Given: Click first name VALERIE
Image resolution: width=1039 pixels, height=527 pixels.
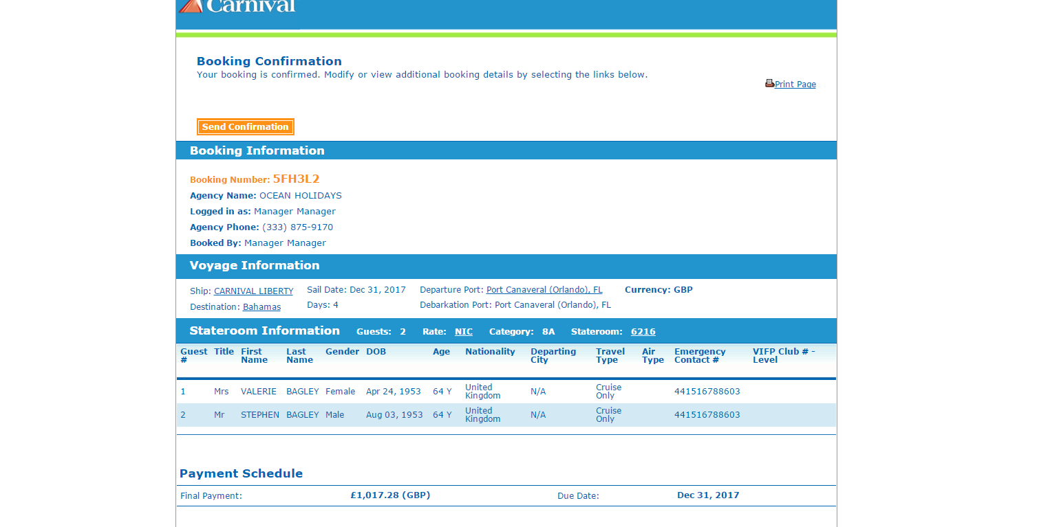Looking at the screenshot, I should (259, 392).
